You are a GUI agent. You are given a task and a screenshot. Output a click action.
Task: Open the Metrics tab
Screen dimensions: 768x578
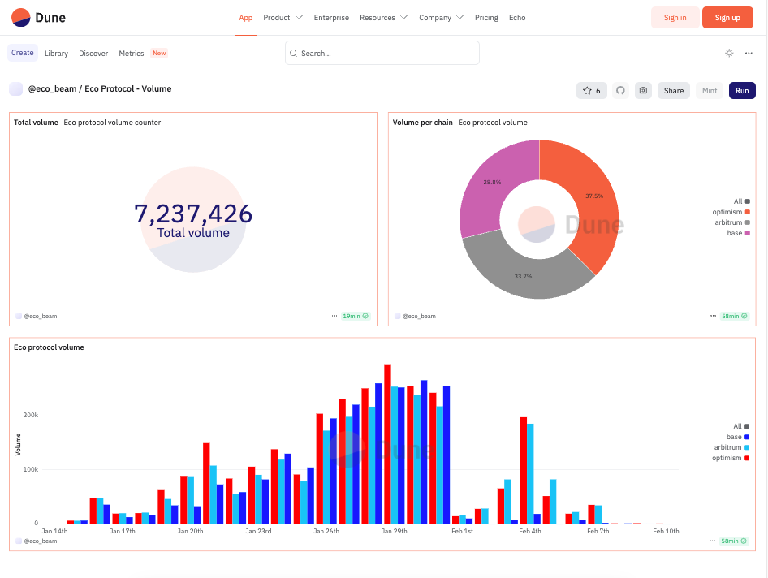point(132,54)
